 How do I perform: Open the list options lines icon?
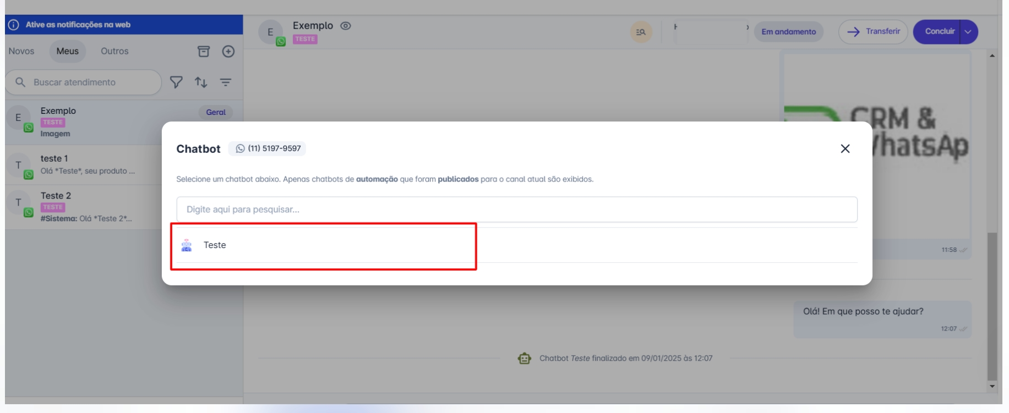[x=226, y=82]
